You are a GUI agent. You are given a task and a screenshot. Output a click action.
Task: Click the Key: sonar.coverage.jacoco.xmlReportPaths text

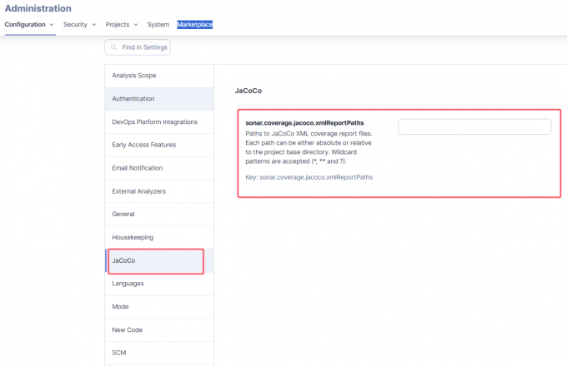pos(309,177)
